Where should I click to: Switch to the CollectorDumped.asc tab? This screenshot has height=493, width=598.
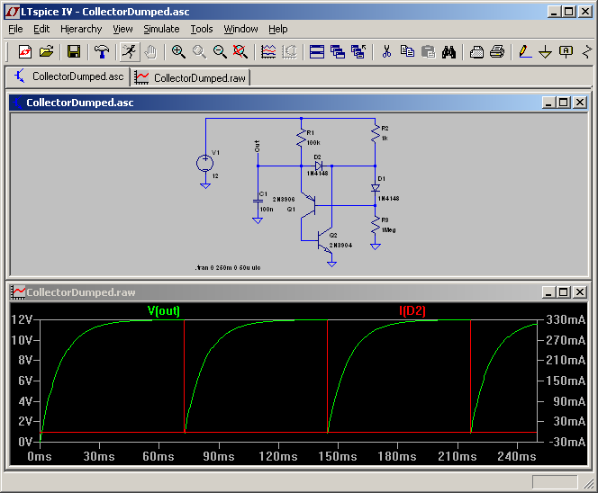(x=68, y=76)
